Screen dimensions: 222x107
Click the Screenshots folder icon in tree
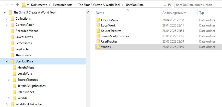point(12,43)
